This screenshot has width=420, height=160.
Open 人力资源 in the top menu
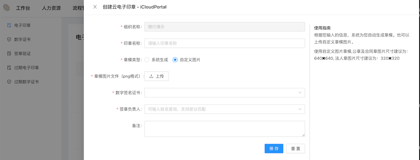coord(51,8)
